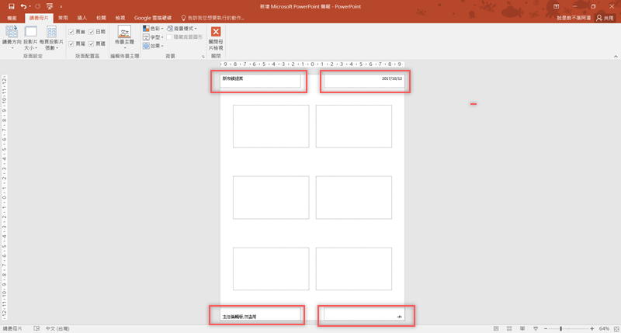This screenshot has height=333, width=621.
Task: Select the middle-left slide thumbnail placeholder
Action: tap(271, 198)
